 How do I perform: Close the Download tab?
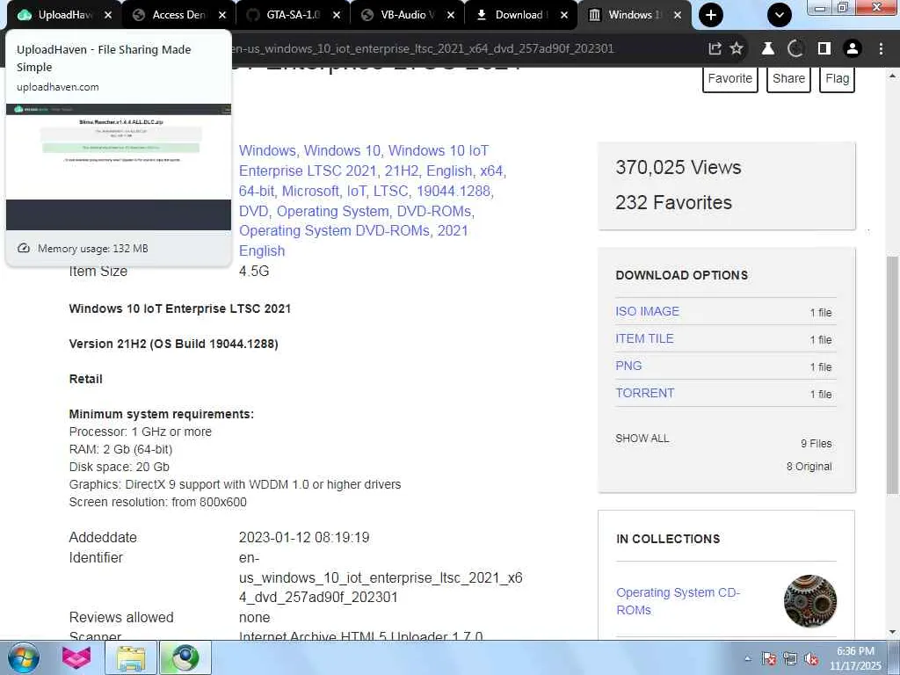[x=564, y=16]
